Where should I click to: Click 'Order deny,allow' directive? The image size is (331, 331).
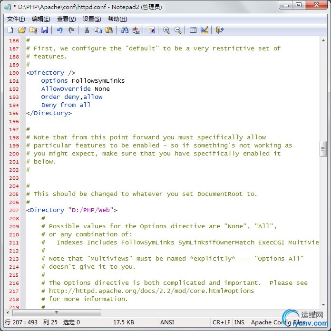point(72,97)
